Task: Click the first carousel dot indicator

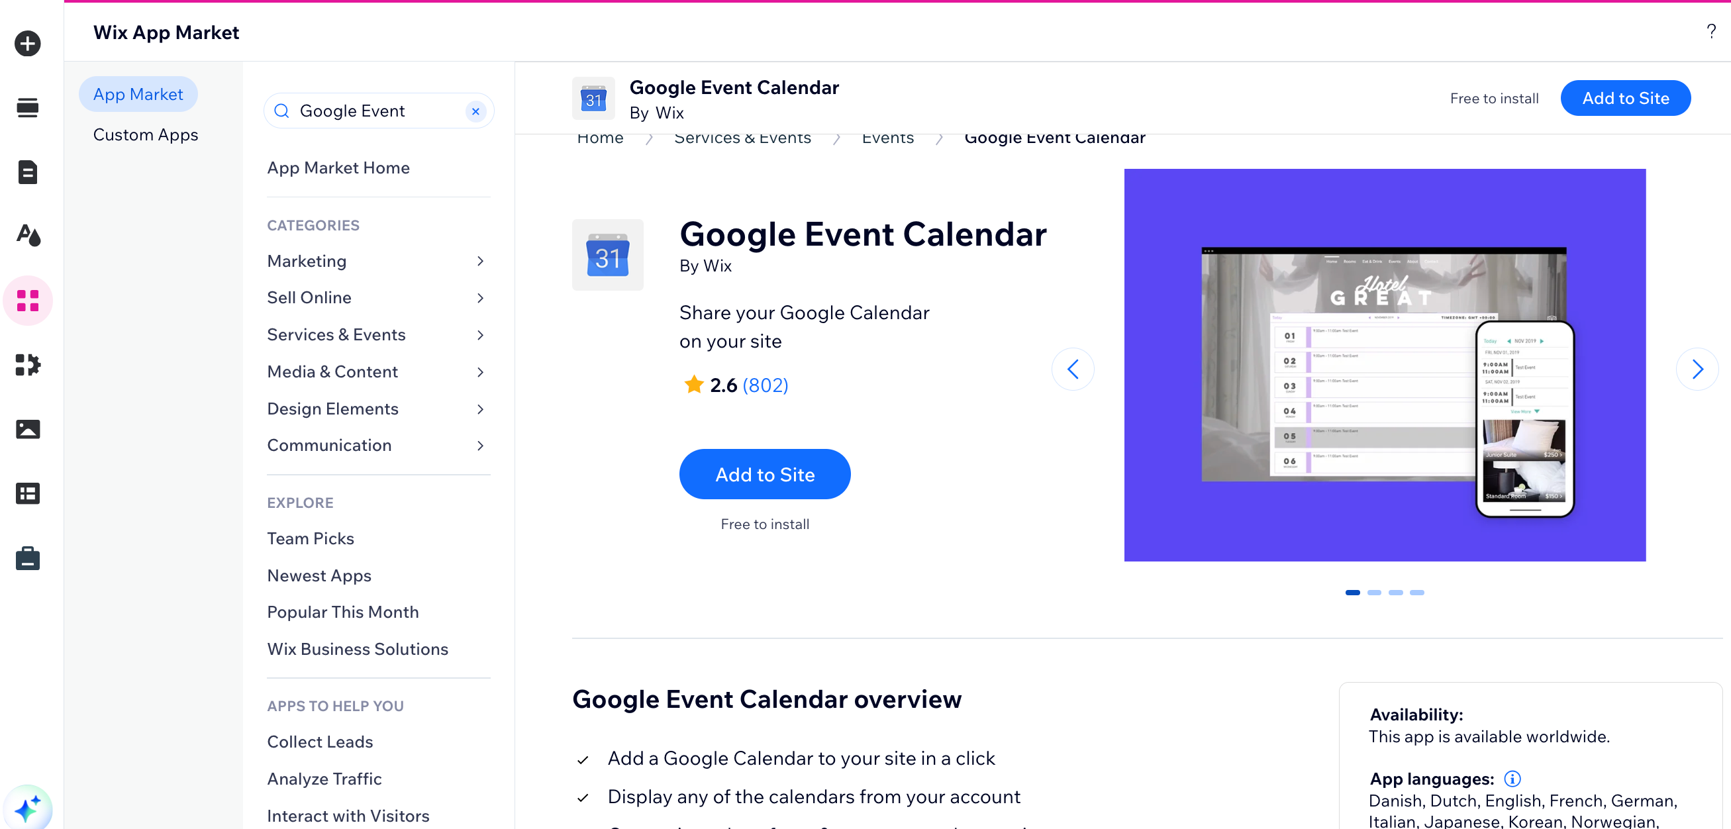Action: 1352,593
